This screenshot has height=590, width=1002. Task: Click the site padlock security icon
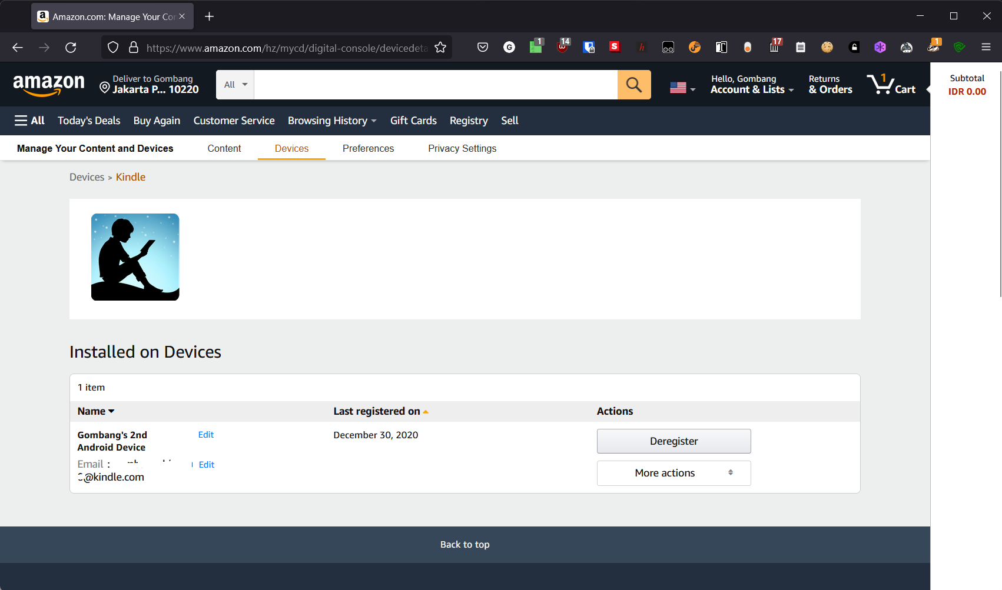(134, 48)
